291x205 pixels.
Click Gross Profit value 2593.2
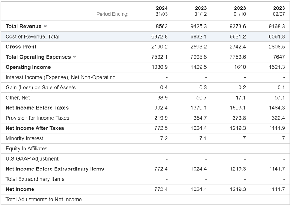coord(199,47)
